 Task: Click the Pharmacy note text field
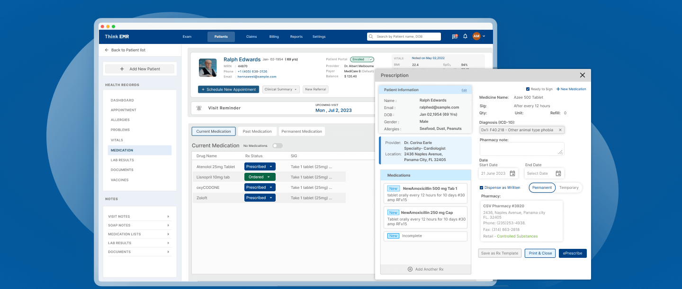tap(521, 149)
